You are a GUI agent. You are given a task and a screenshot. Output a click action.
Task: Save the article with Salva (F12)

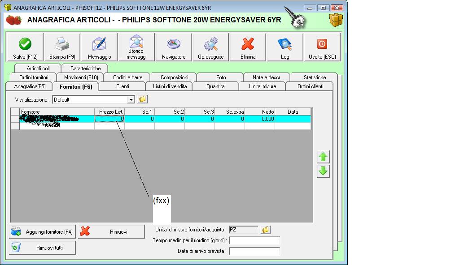[25, 47]
